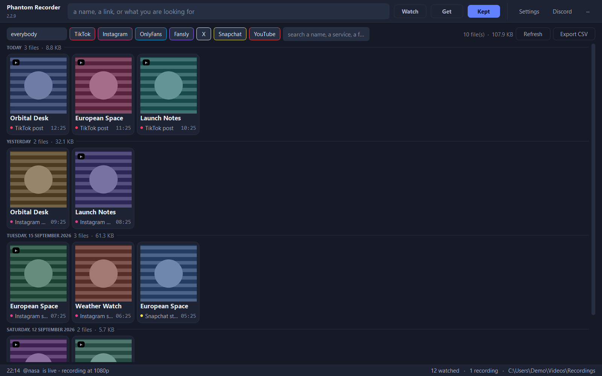Click video badge on Launch Notes 08:25 card
Viewport: 602px width, 376px height.
[81, 156]
